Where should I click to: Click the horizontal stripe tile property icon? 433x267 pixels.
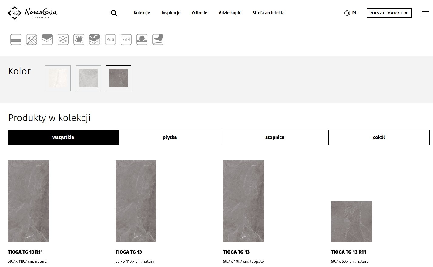[16, 39]
